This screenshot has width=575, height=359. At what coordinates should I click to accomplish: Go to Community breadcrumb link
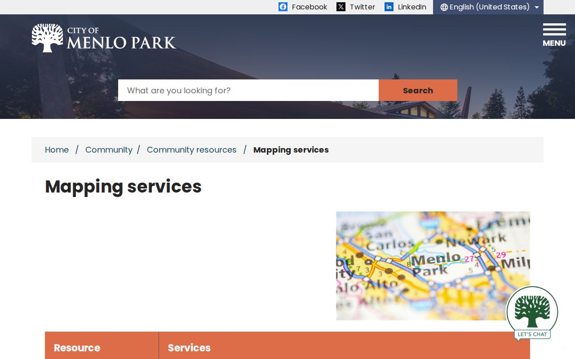click(109, 150)
